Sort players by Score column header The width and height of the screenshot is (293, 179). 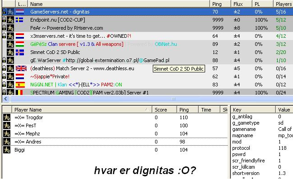pyautogui.click(x=165, y=110)
